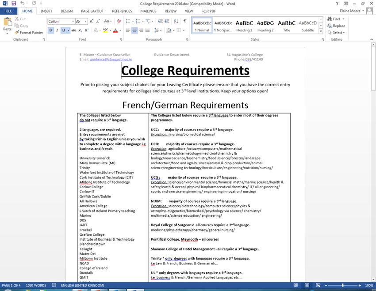Click the Cut scissors icon
This screenshot has height=291, width=376.
17,19
